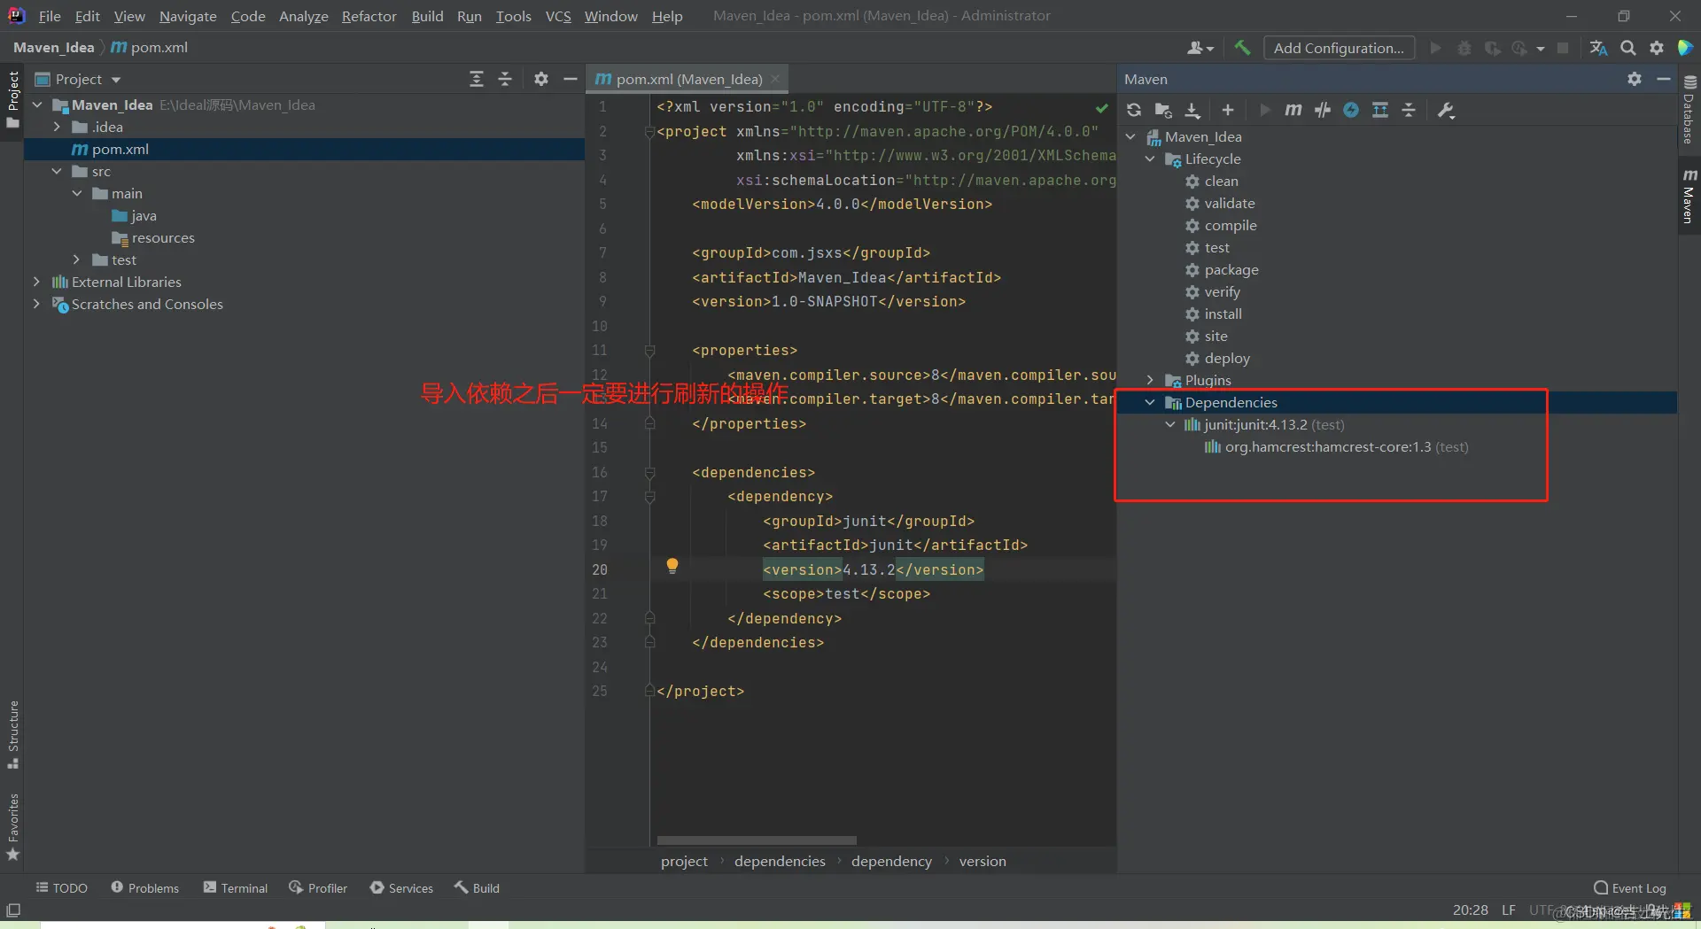Collapse the Lifecycle node in Maven
The image size is (1701, 929).
tap(1150, 159)
